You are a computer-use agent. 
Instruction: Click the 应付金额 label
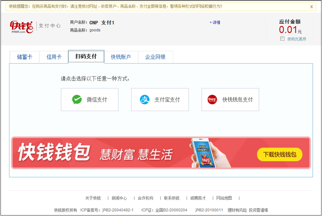[290, 22]
